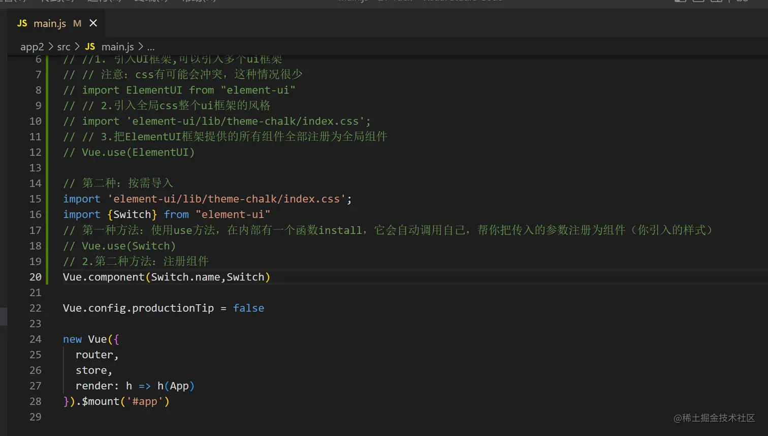
Task: Click the commented '// Vue.use(Switch)' line
Action: (x=119, y=246)
